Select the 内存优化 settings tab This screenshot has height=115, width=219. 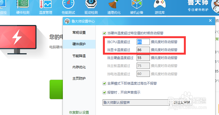click(x=79, y=67)
